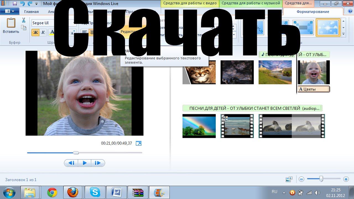The width and height of the screenshot is (354, 199).
Task: Open the taskbar clock showing 21:25
Action: point(335,193)
